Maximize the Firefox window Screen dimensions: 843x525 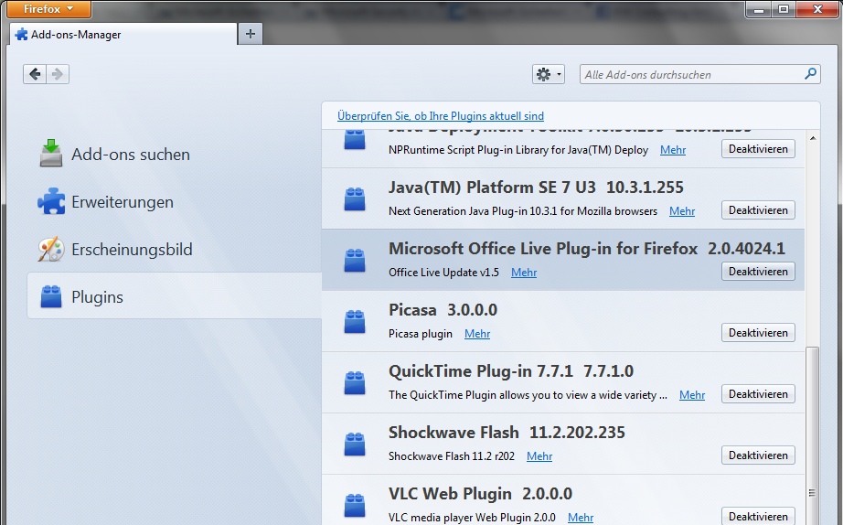[x=784, y=9]
